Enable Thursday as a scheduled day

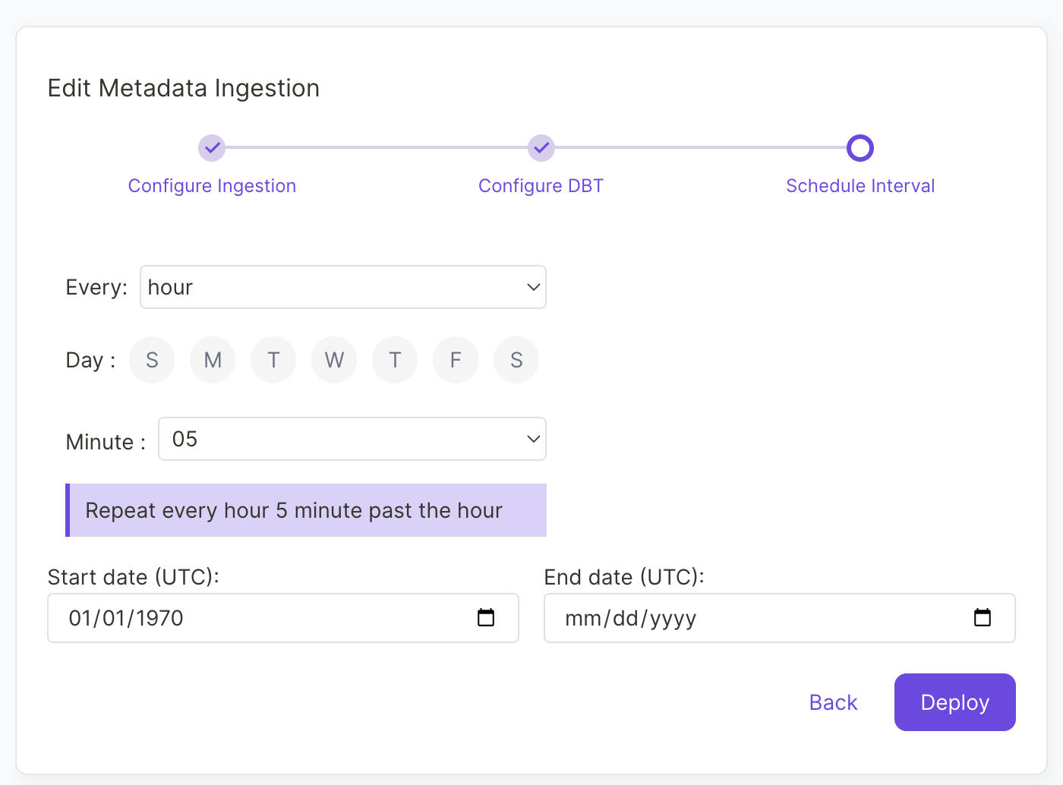395,360
